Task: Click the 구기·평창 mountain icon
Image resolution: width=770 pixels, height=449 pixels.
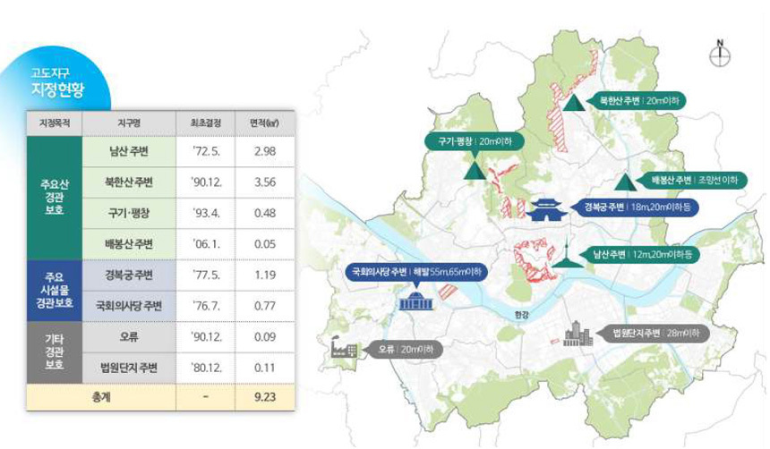Action: (x=474, y=168)
